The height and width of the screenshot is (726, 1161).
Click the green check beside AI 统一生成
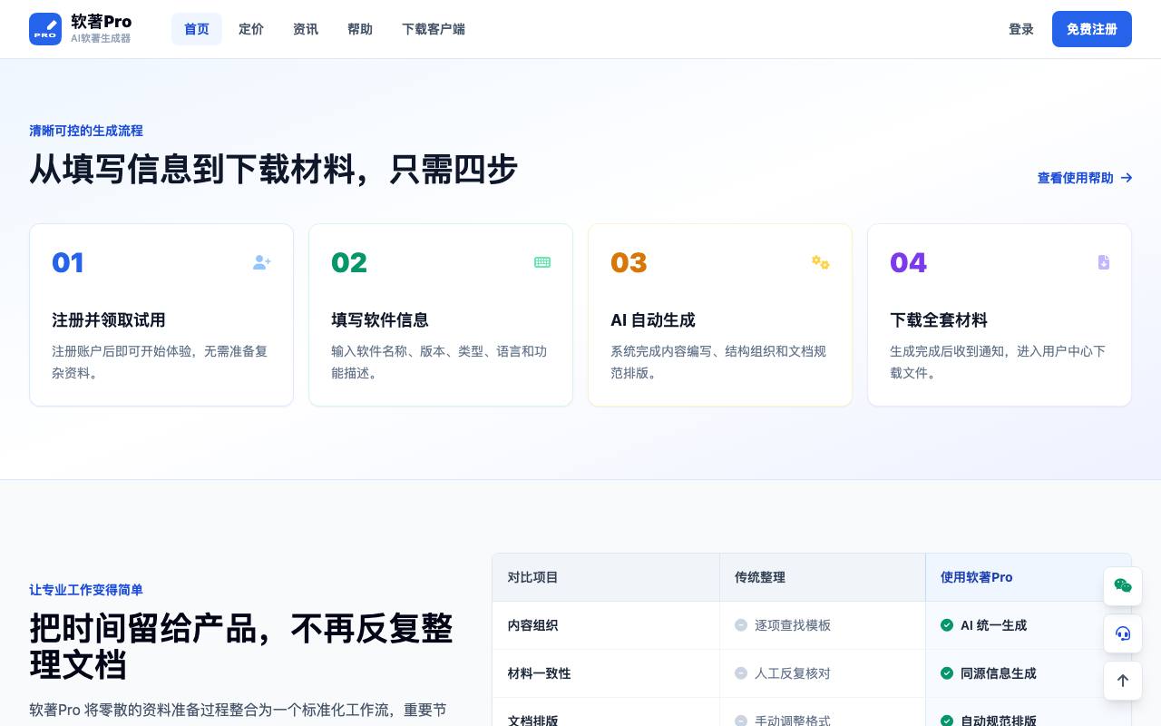(x=947, y=625)
